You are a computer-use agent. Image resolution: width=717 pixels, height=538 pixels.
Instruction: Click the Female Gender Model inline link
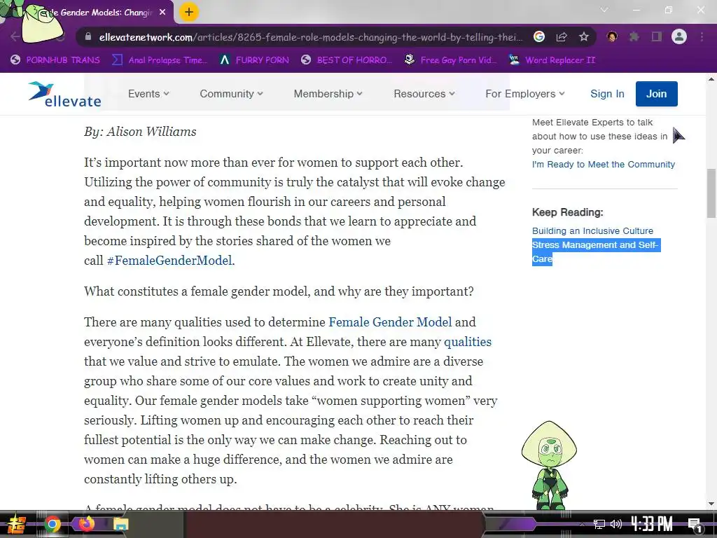click(x=390, y=322)
